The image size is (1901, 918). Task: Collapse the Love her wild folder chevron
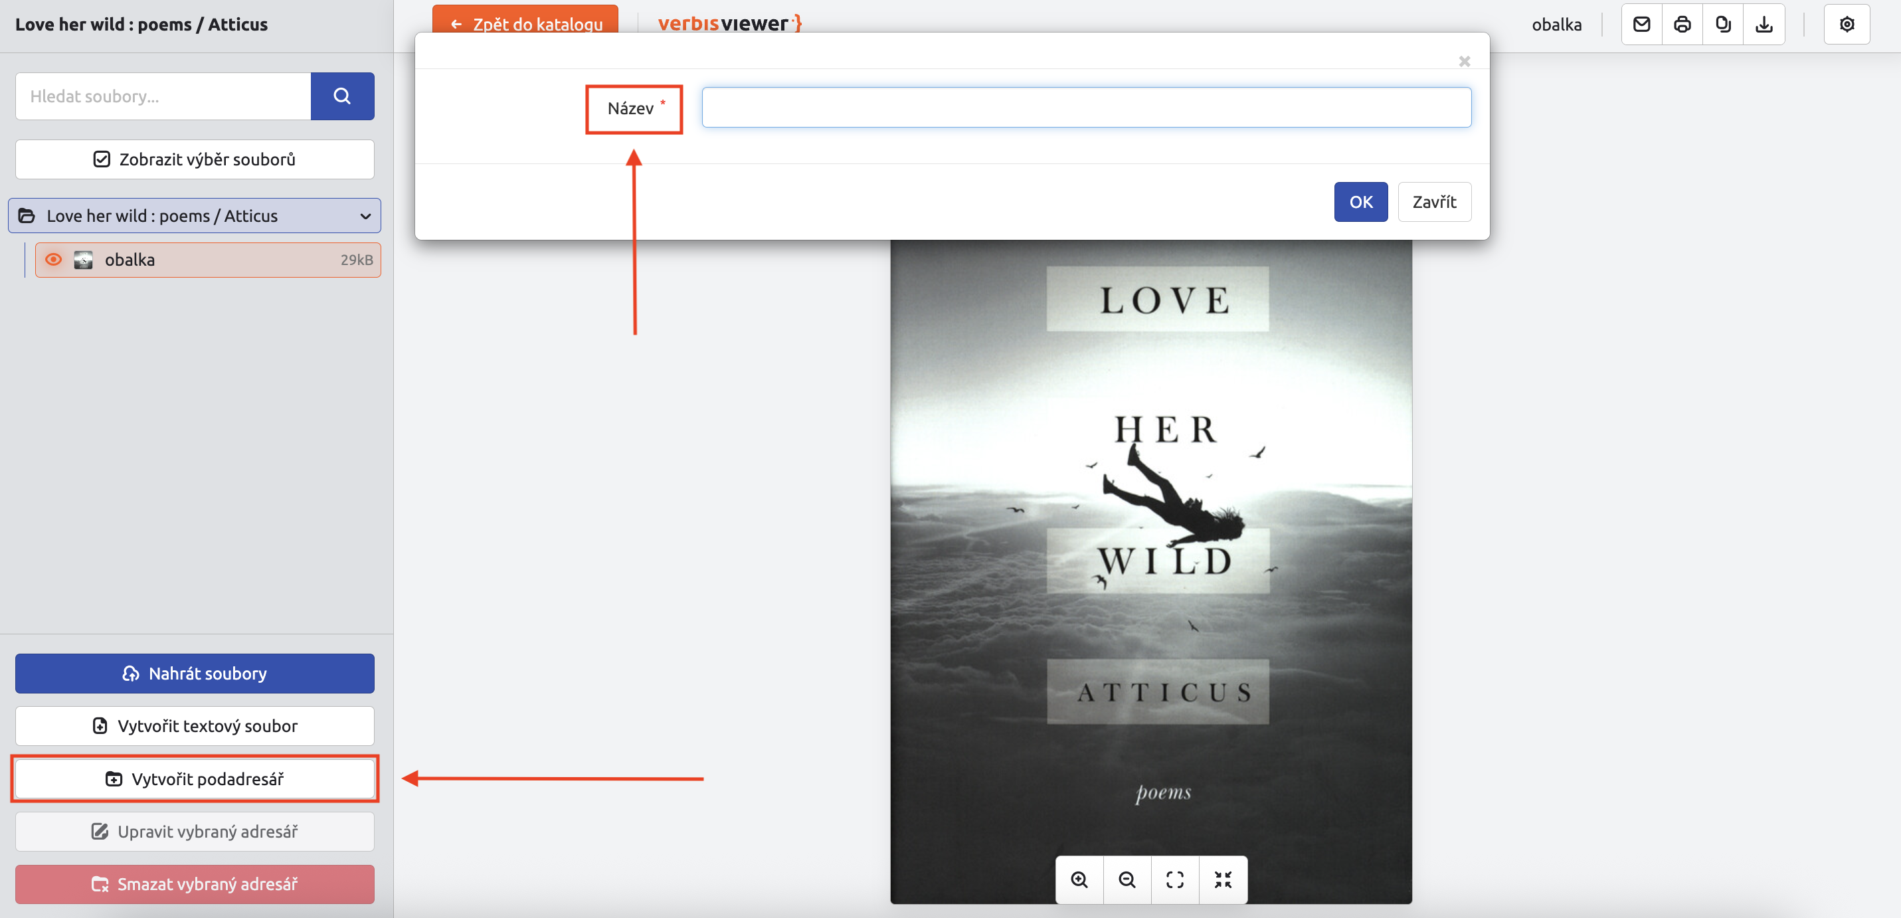click(365, 217)
